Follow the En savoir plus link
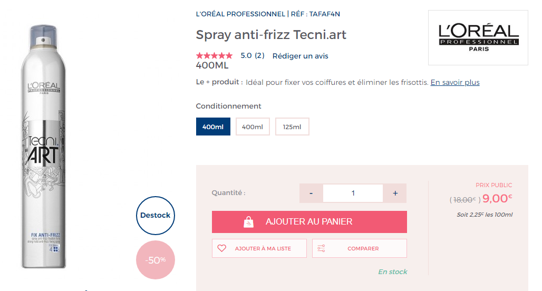Screen dimensions: 542x291 pos(455,82)
